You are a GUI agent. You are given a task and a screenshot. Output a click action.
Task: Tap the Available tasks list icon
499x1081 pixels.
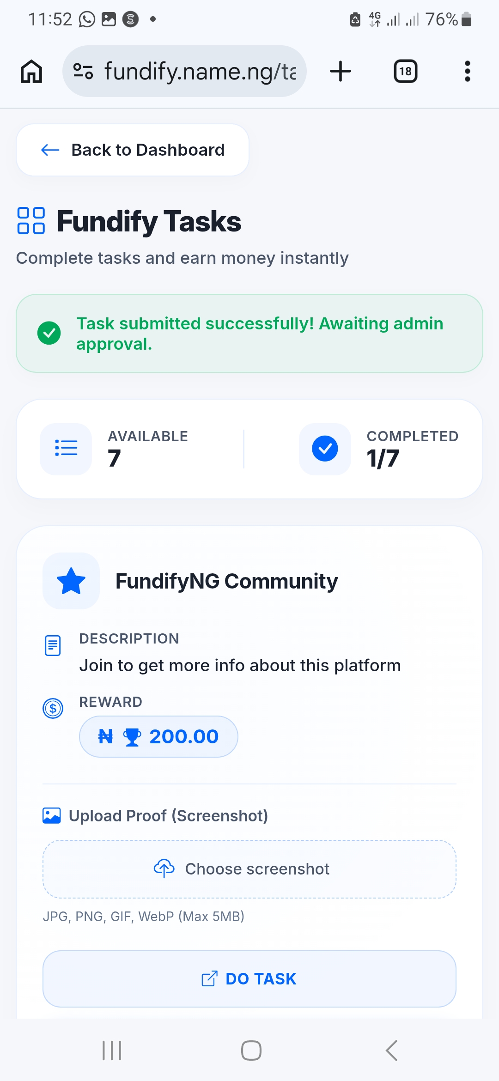coord(66,449)
